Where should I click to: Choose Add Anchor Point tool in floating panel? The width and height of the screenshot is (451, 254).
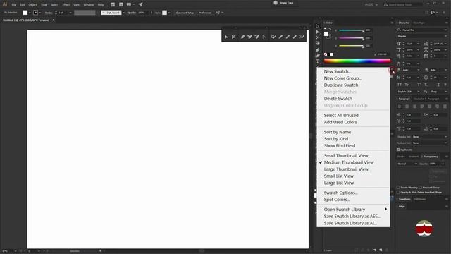249,37
